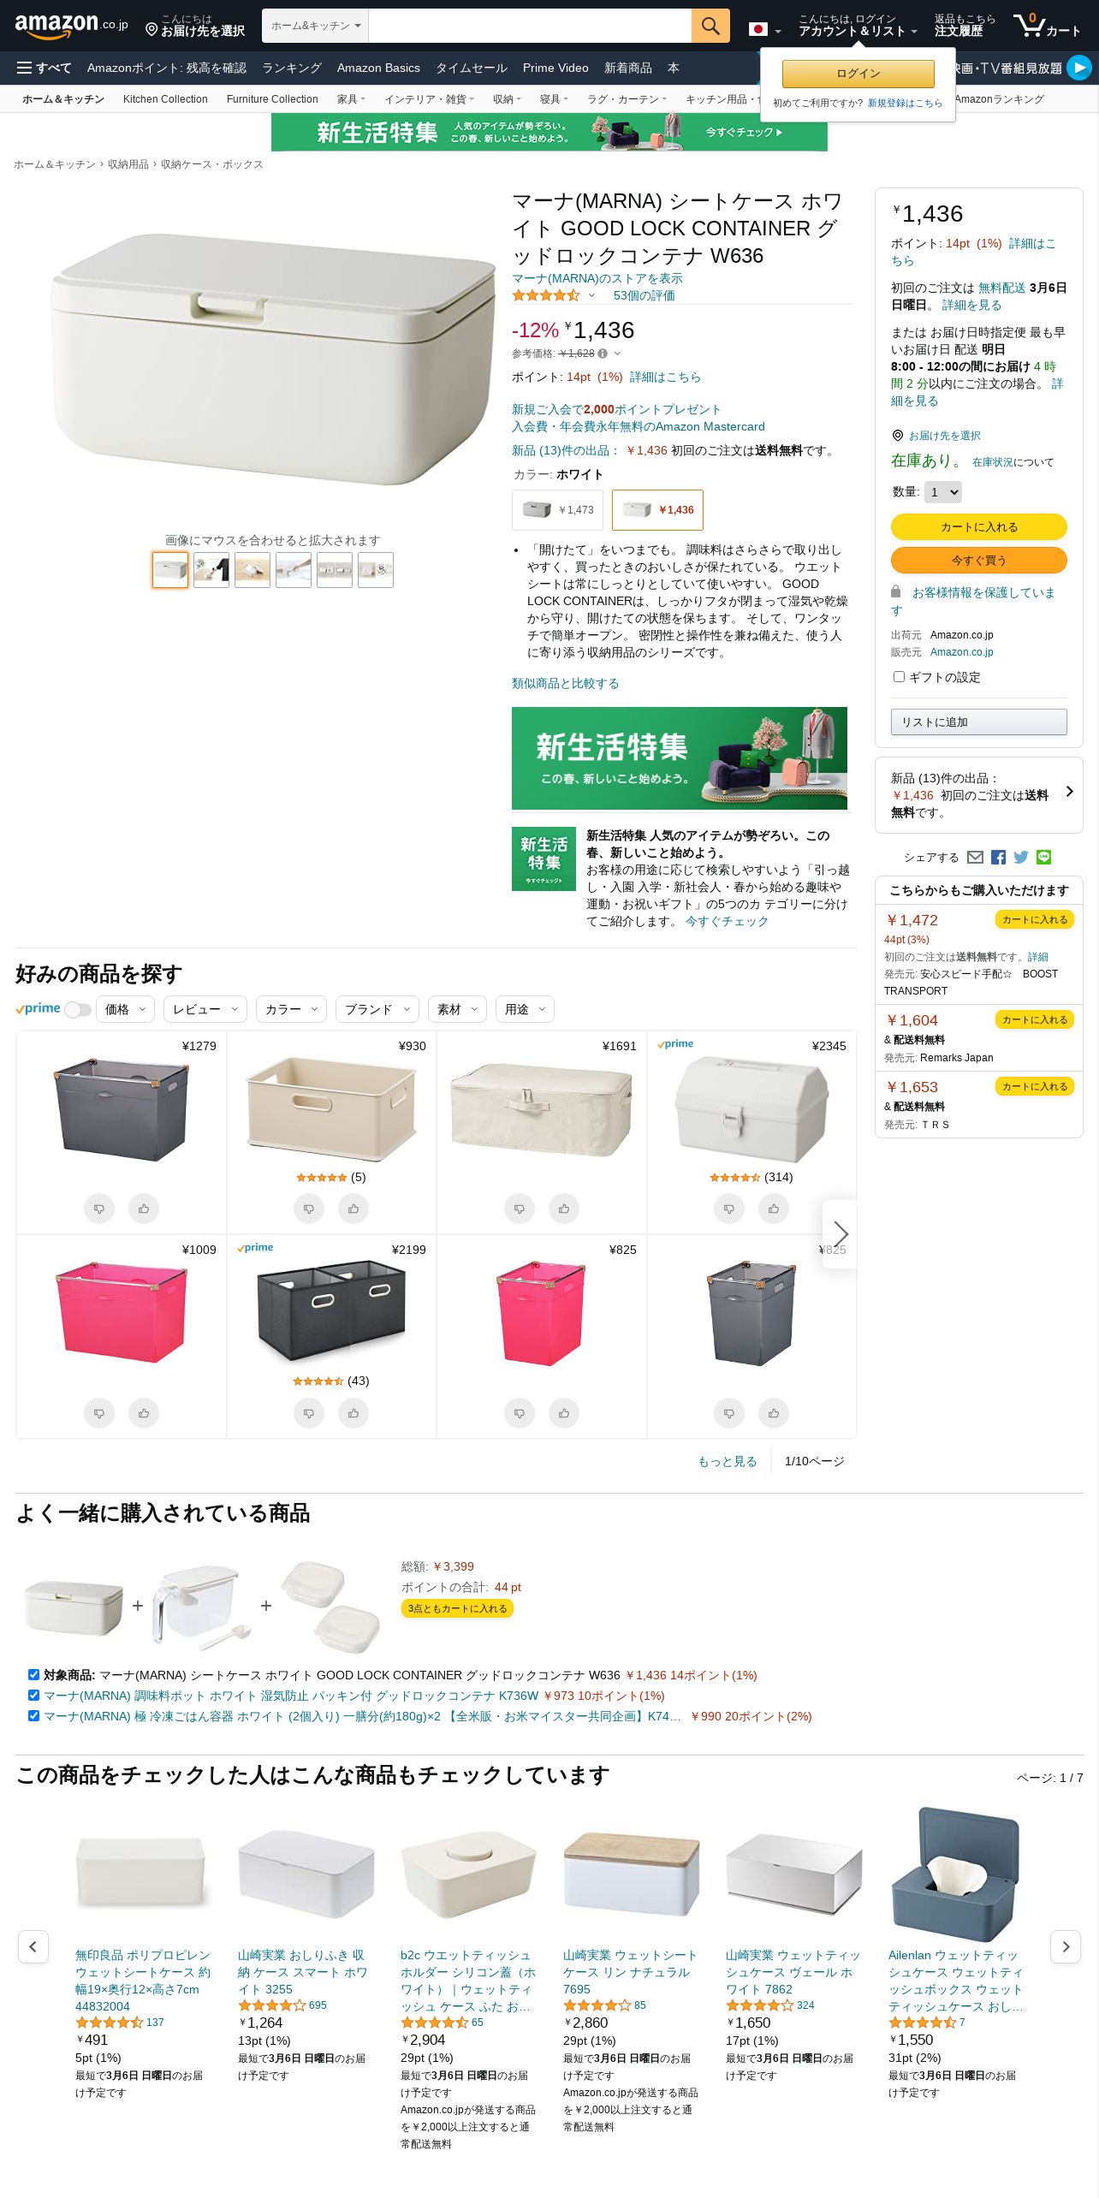This screenshot has height=2198, width=1099.
Task: Click the orange search magnifier button
Action: coord(710,26)
